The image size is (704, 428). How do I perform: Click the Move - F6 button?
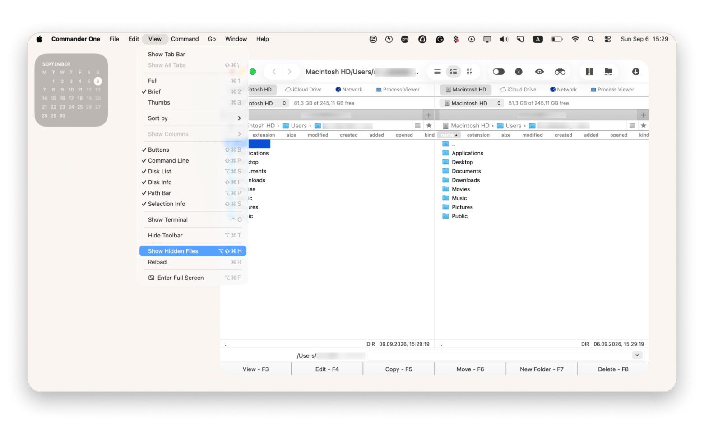pyautogui.click(x=470, y=369)
